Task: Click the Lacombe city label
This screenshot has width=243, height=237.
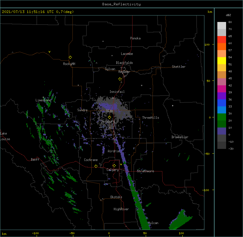Action: click(x=127, y=54)
